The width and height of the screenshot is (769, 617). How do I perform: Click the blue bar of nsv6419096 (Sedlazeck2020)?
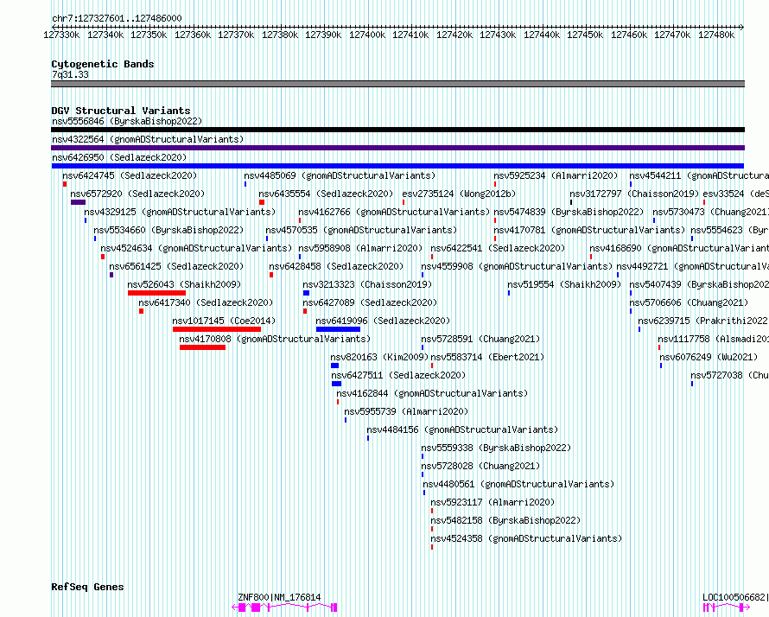(x=339, y=329)
